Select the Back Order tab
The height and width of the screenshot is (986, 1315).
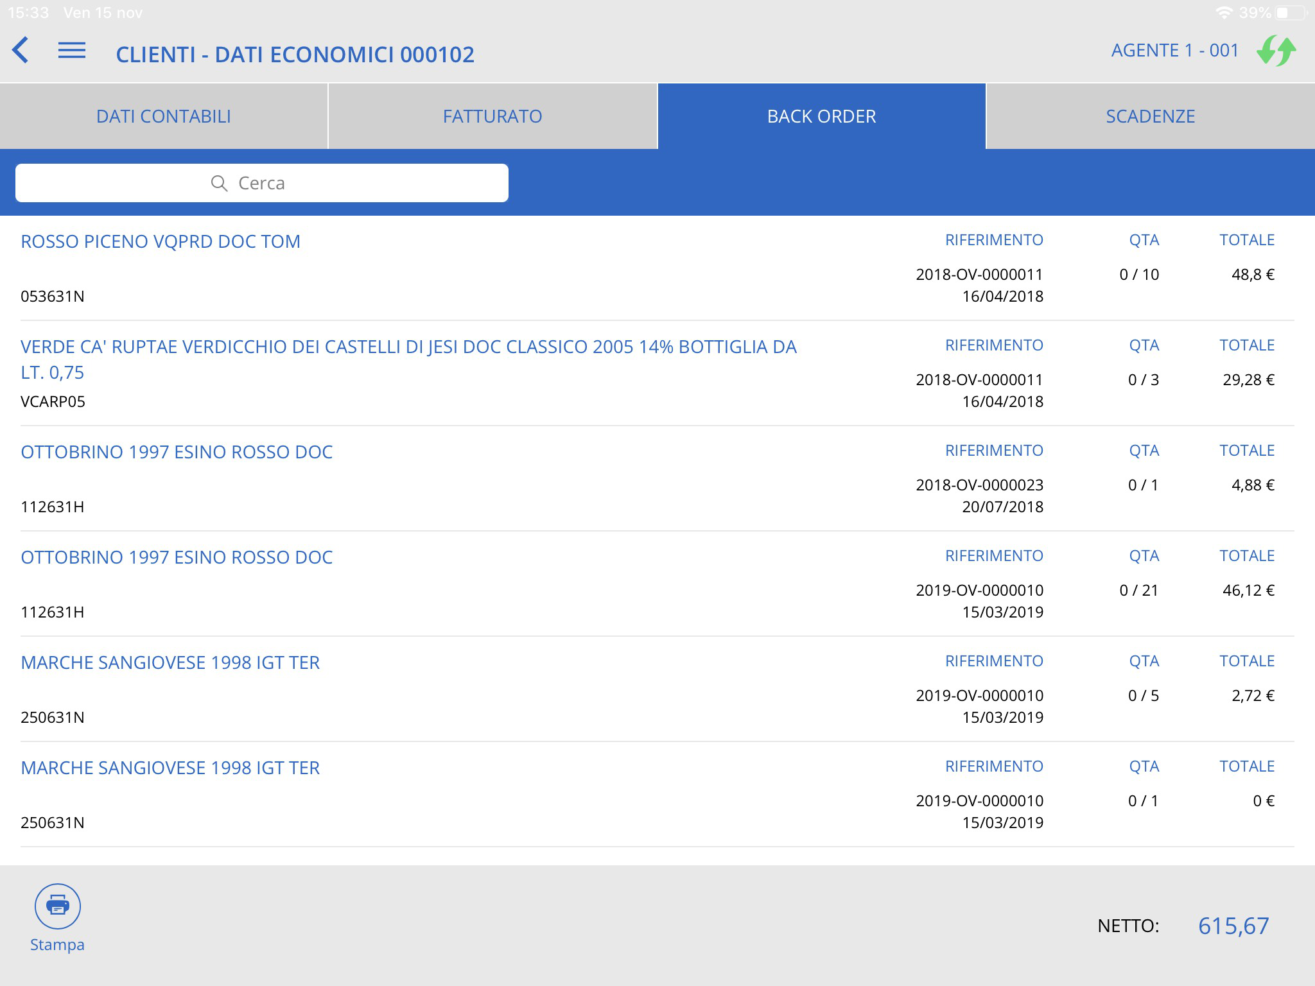point(821,116)
